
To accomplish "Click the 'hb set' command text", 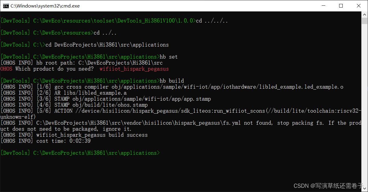I will tap(169, 57).
